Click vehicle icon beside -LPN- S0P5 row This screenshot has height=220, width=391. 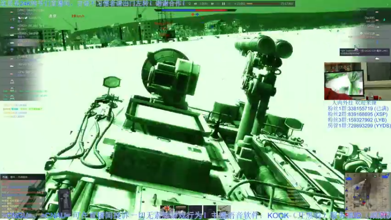click(x=12, y=74)
